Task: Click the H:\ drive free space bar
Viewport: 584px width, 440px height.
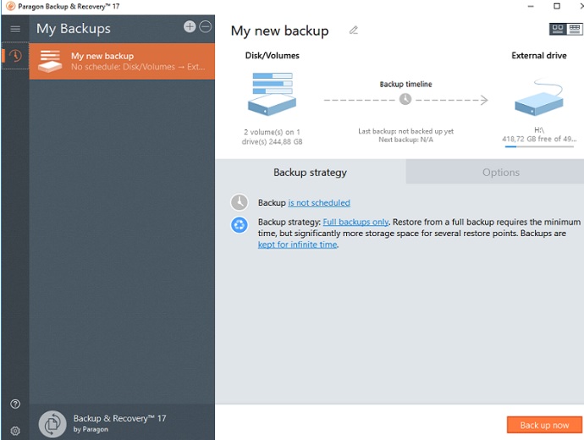Action: click(x=539, y=146)
